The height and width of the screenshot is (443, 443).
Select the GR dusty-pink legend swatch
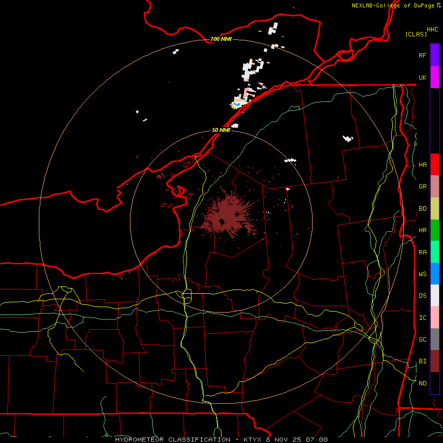point(435,187)
